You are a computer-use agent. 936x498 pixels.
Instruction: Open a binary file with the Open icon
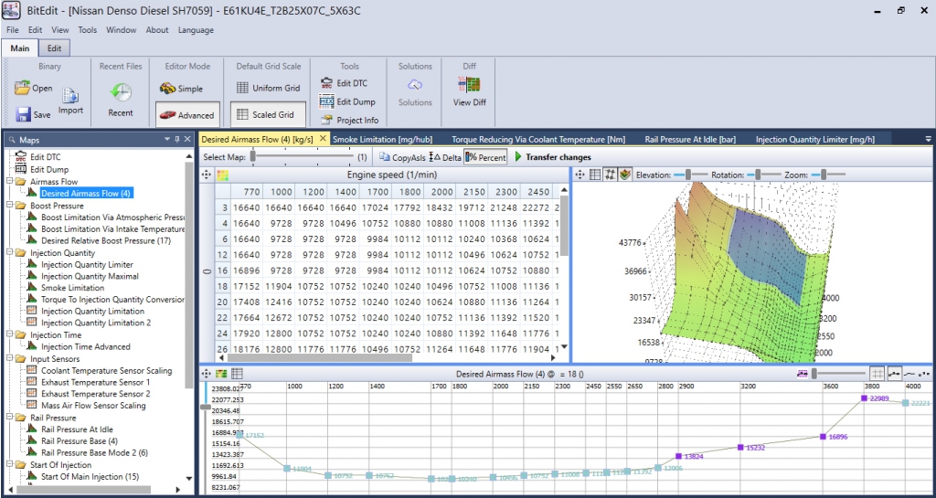23,88
